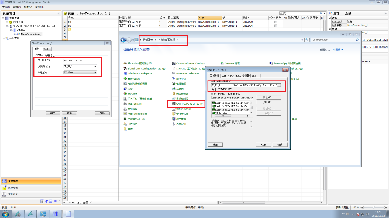
Task: Open the 访问点 CP_H1_1 dropdown
Action: (x=95, y=66)
